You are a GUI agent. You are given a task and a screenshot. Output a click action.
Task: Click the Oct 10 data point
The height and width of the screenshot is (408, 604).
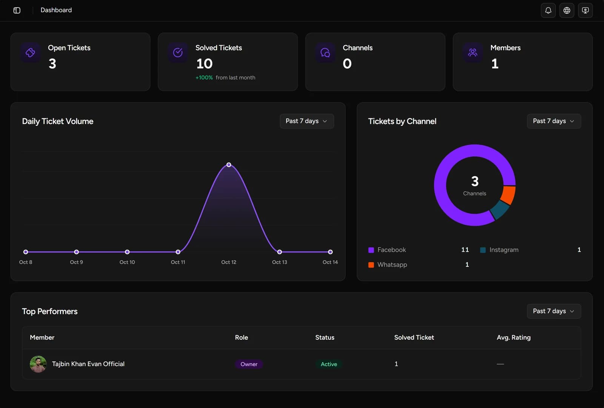[127, 252]
